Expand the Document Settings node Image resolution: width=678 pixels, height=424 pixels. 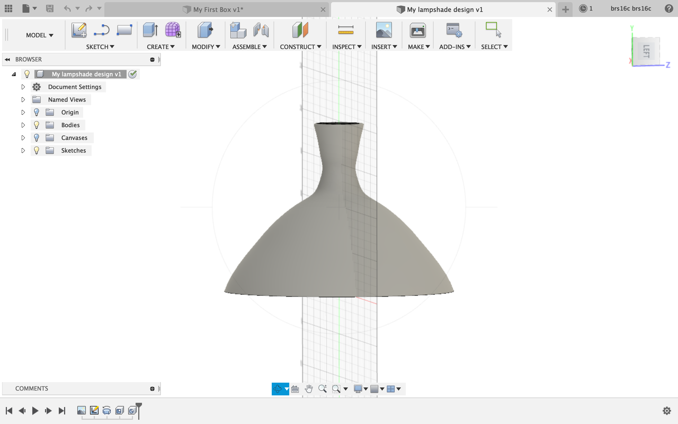click(x=23, y=87)
